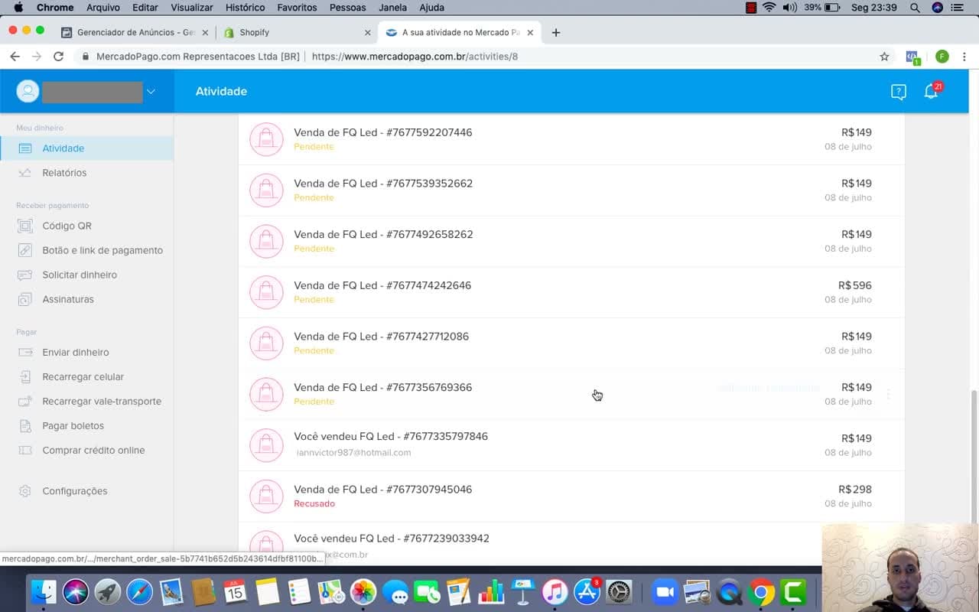Open the Visualizar menu

pos(192,8)
